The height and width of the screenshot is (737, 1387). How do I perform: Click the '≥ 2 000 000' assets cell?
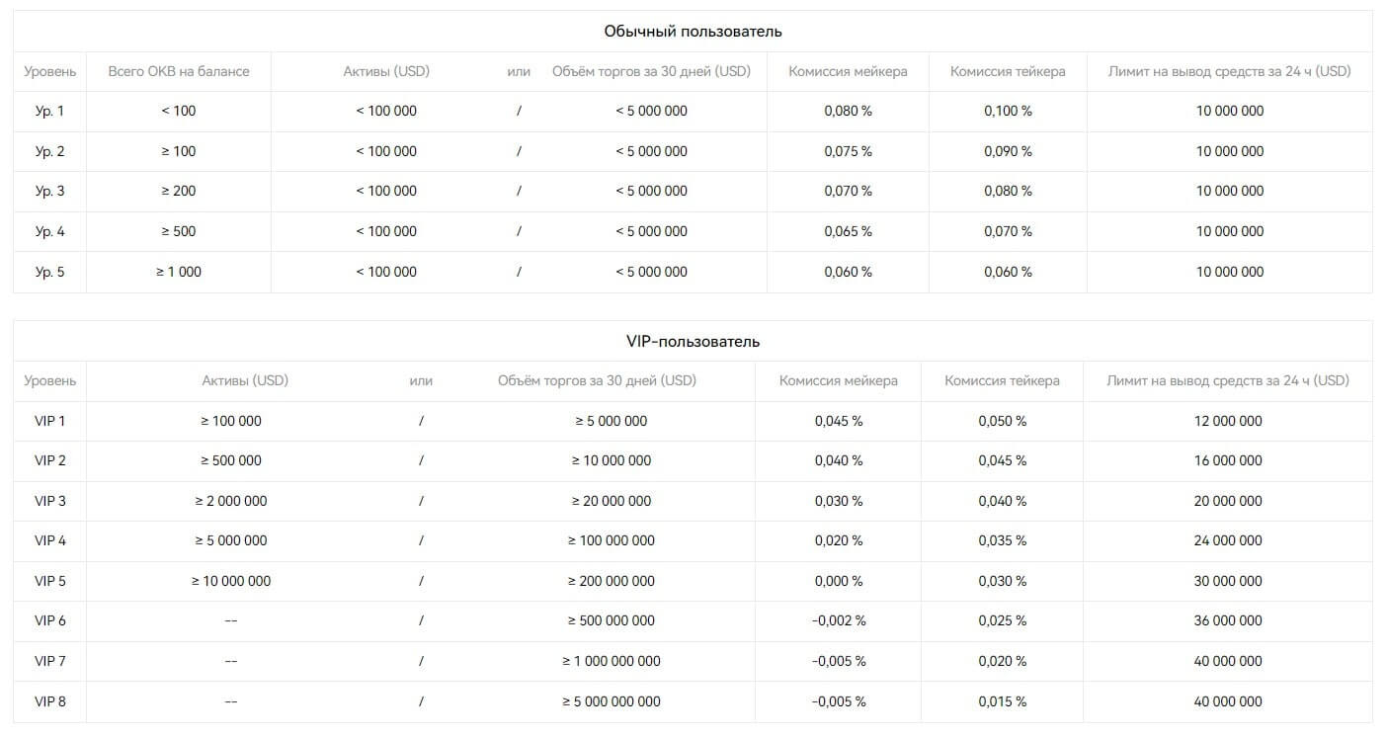click(x=231, y=501)
